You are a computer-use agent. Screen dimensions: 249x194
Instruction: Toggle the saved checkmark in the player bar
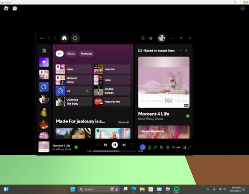point(76,147)
